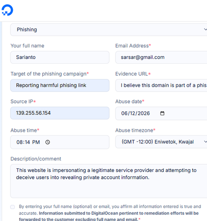
Task: Expand the Phishing abuse type dropdown arrow
Action: point(205,29)
